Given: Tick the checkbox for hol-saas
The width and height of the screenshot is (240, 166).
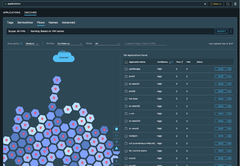Looking at the screenshot, I should (x=126, y=99).
